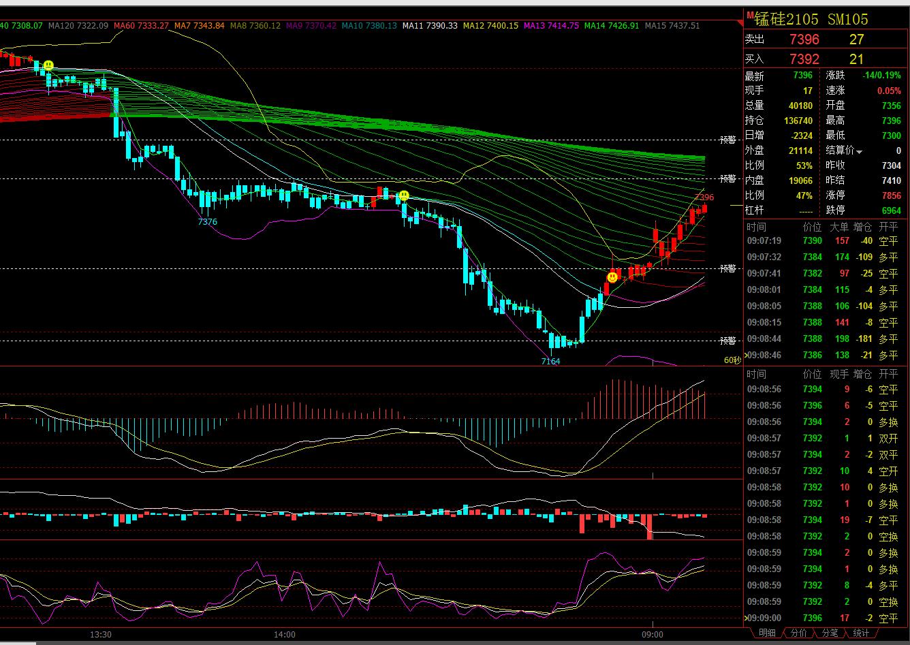This screenshot has width=910, height=645.
Task: Click the 昨结 value 7410
Action: pyautogui.click(x=891, y=180)
